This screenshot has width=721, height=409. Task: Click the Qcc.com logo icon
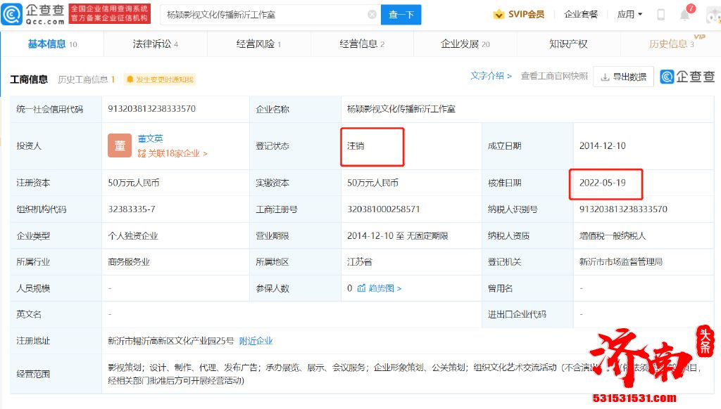point(13,14)
